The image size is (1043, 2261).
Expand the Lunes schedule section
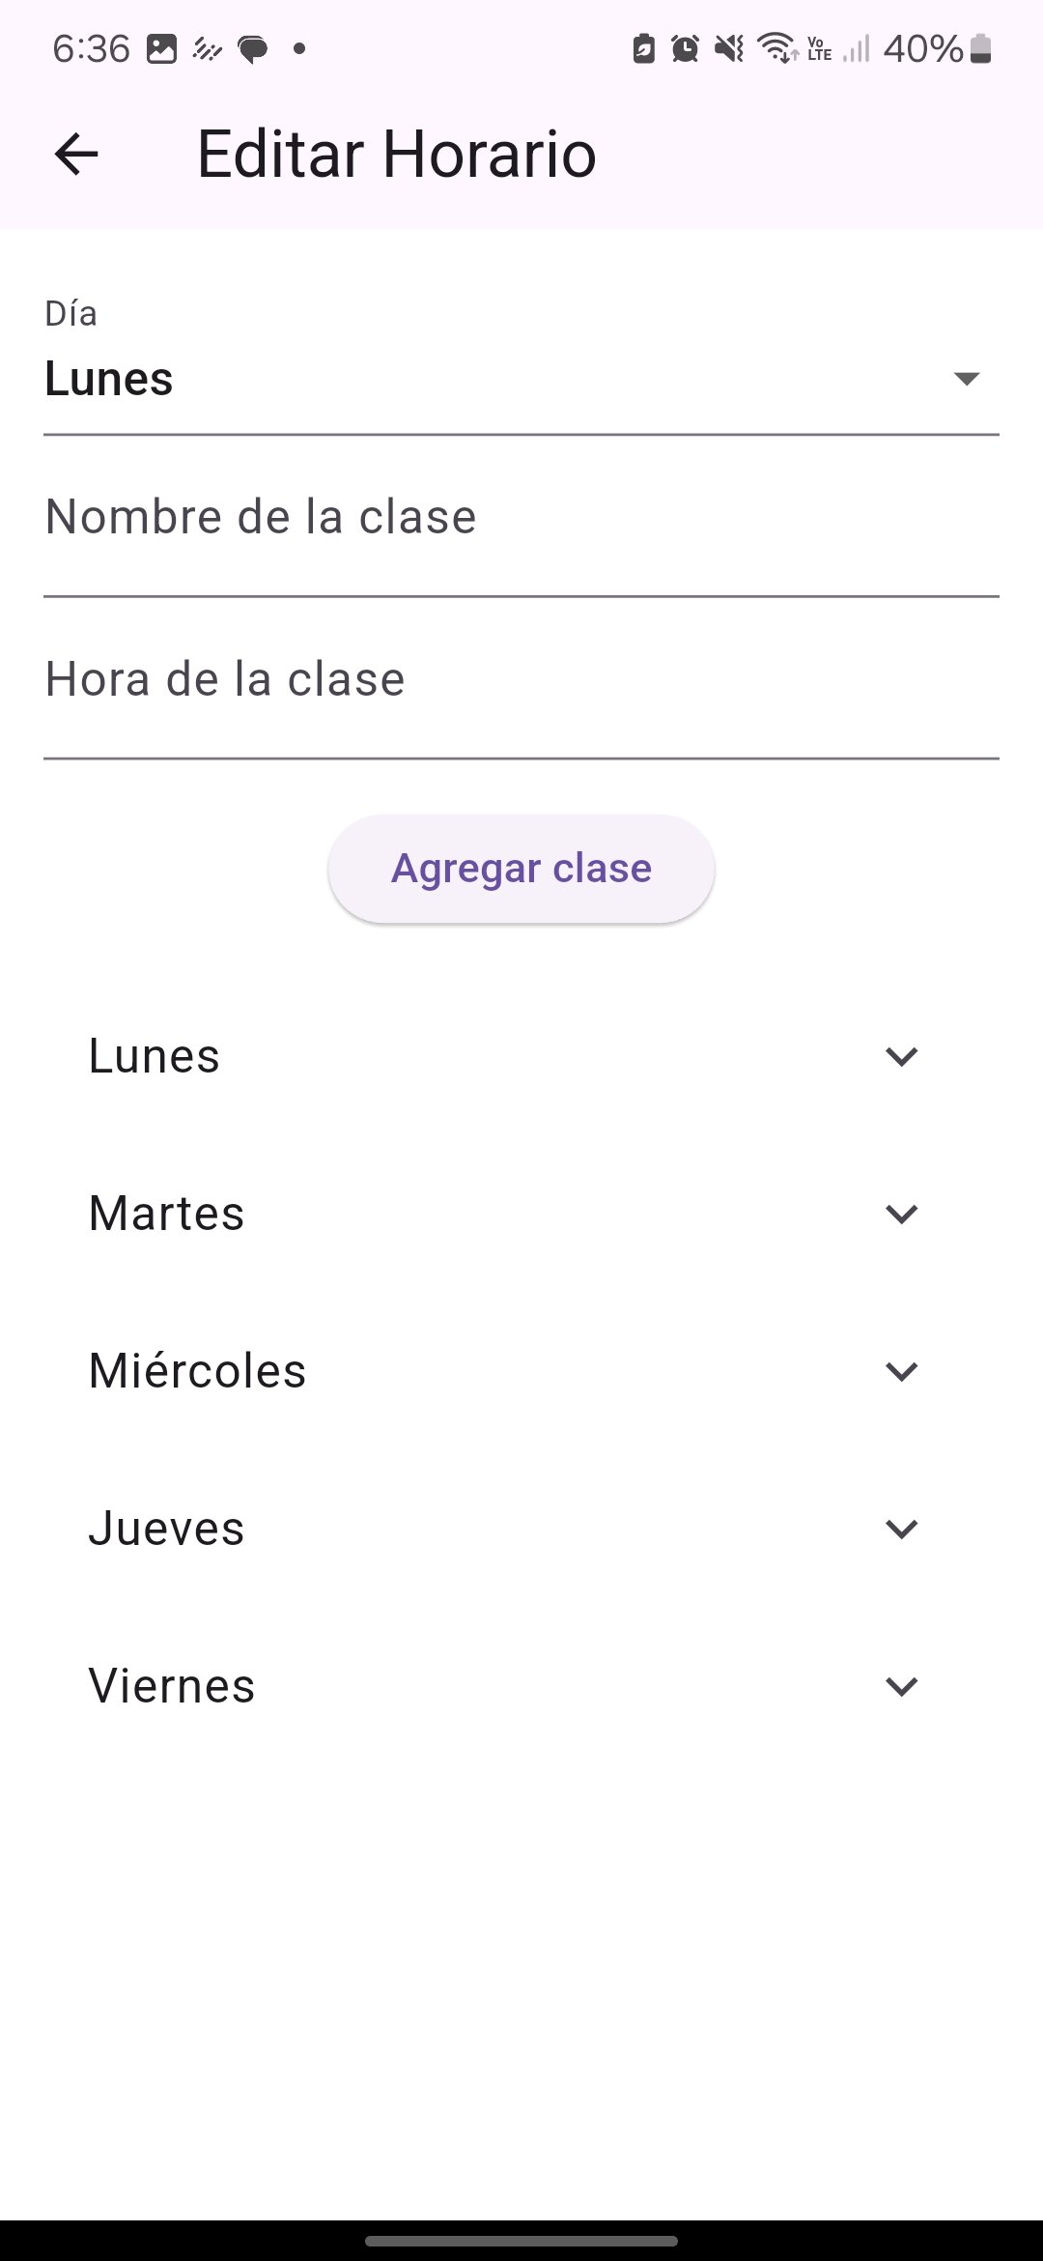(521, 1056)
